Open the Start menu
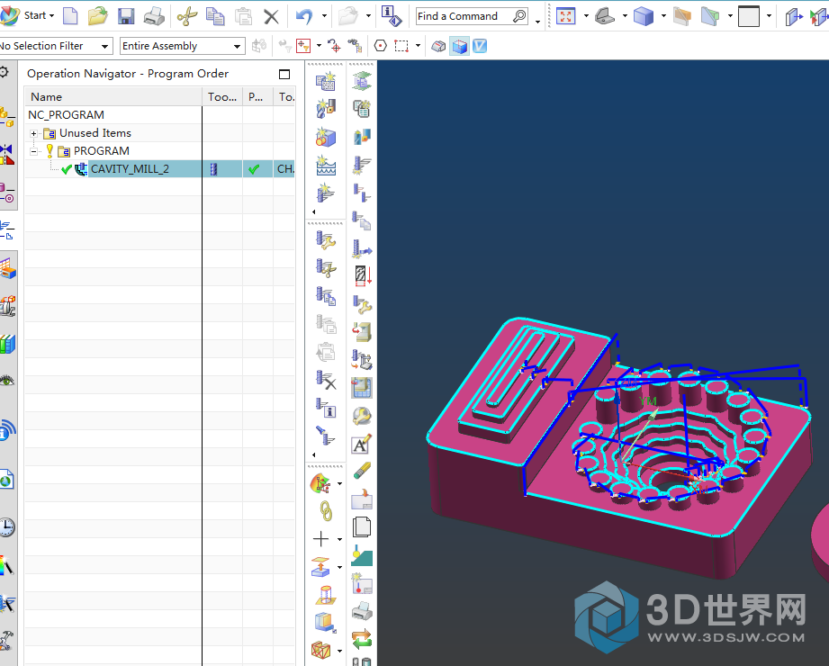The image size is (829, 666). point(34,15)
